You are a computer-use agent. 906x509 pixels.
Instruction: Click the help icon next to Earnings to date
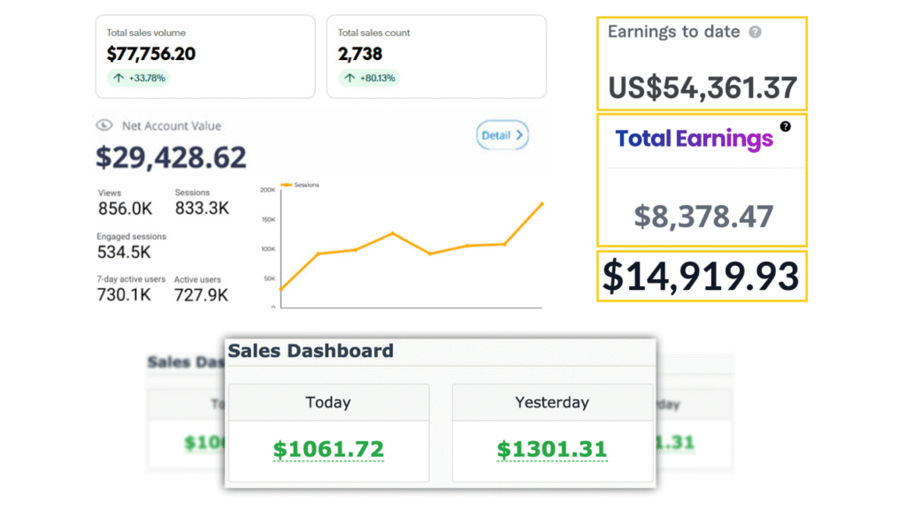(755, 33)
